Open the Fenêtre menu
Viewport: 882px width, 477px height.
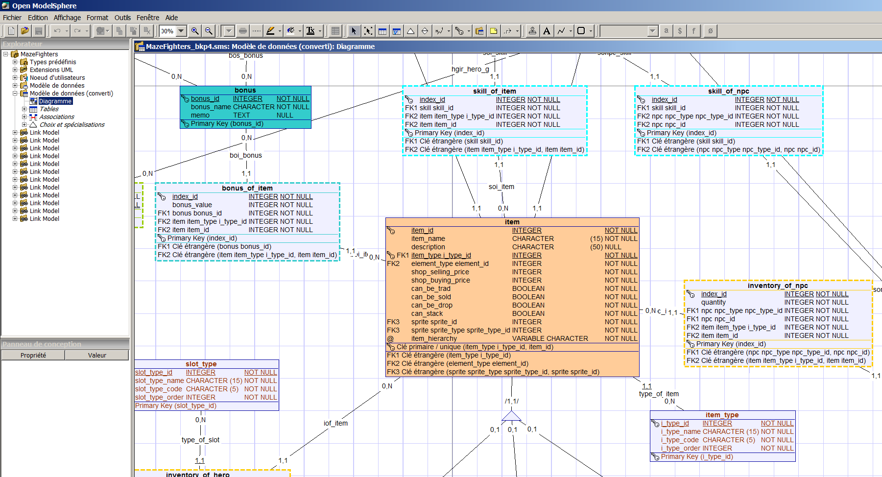click(148, 18)
